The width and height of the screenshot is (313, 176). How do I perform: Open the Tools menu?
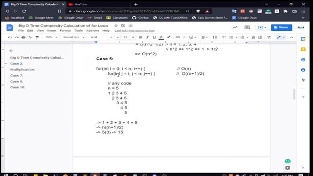point(78,30)
